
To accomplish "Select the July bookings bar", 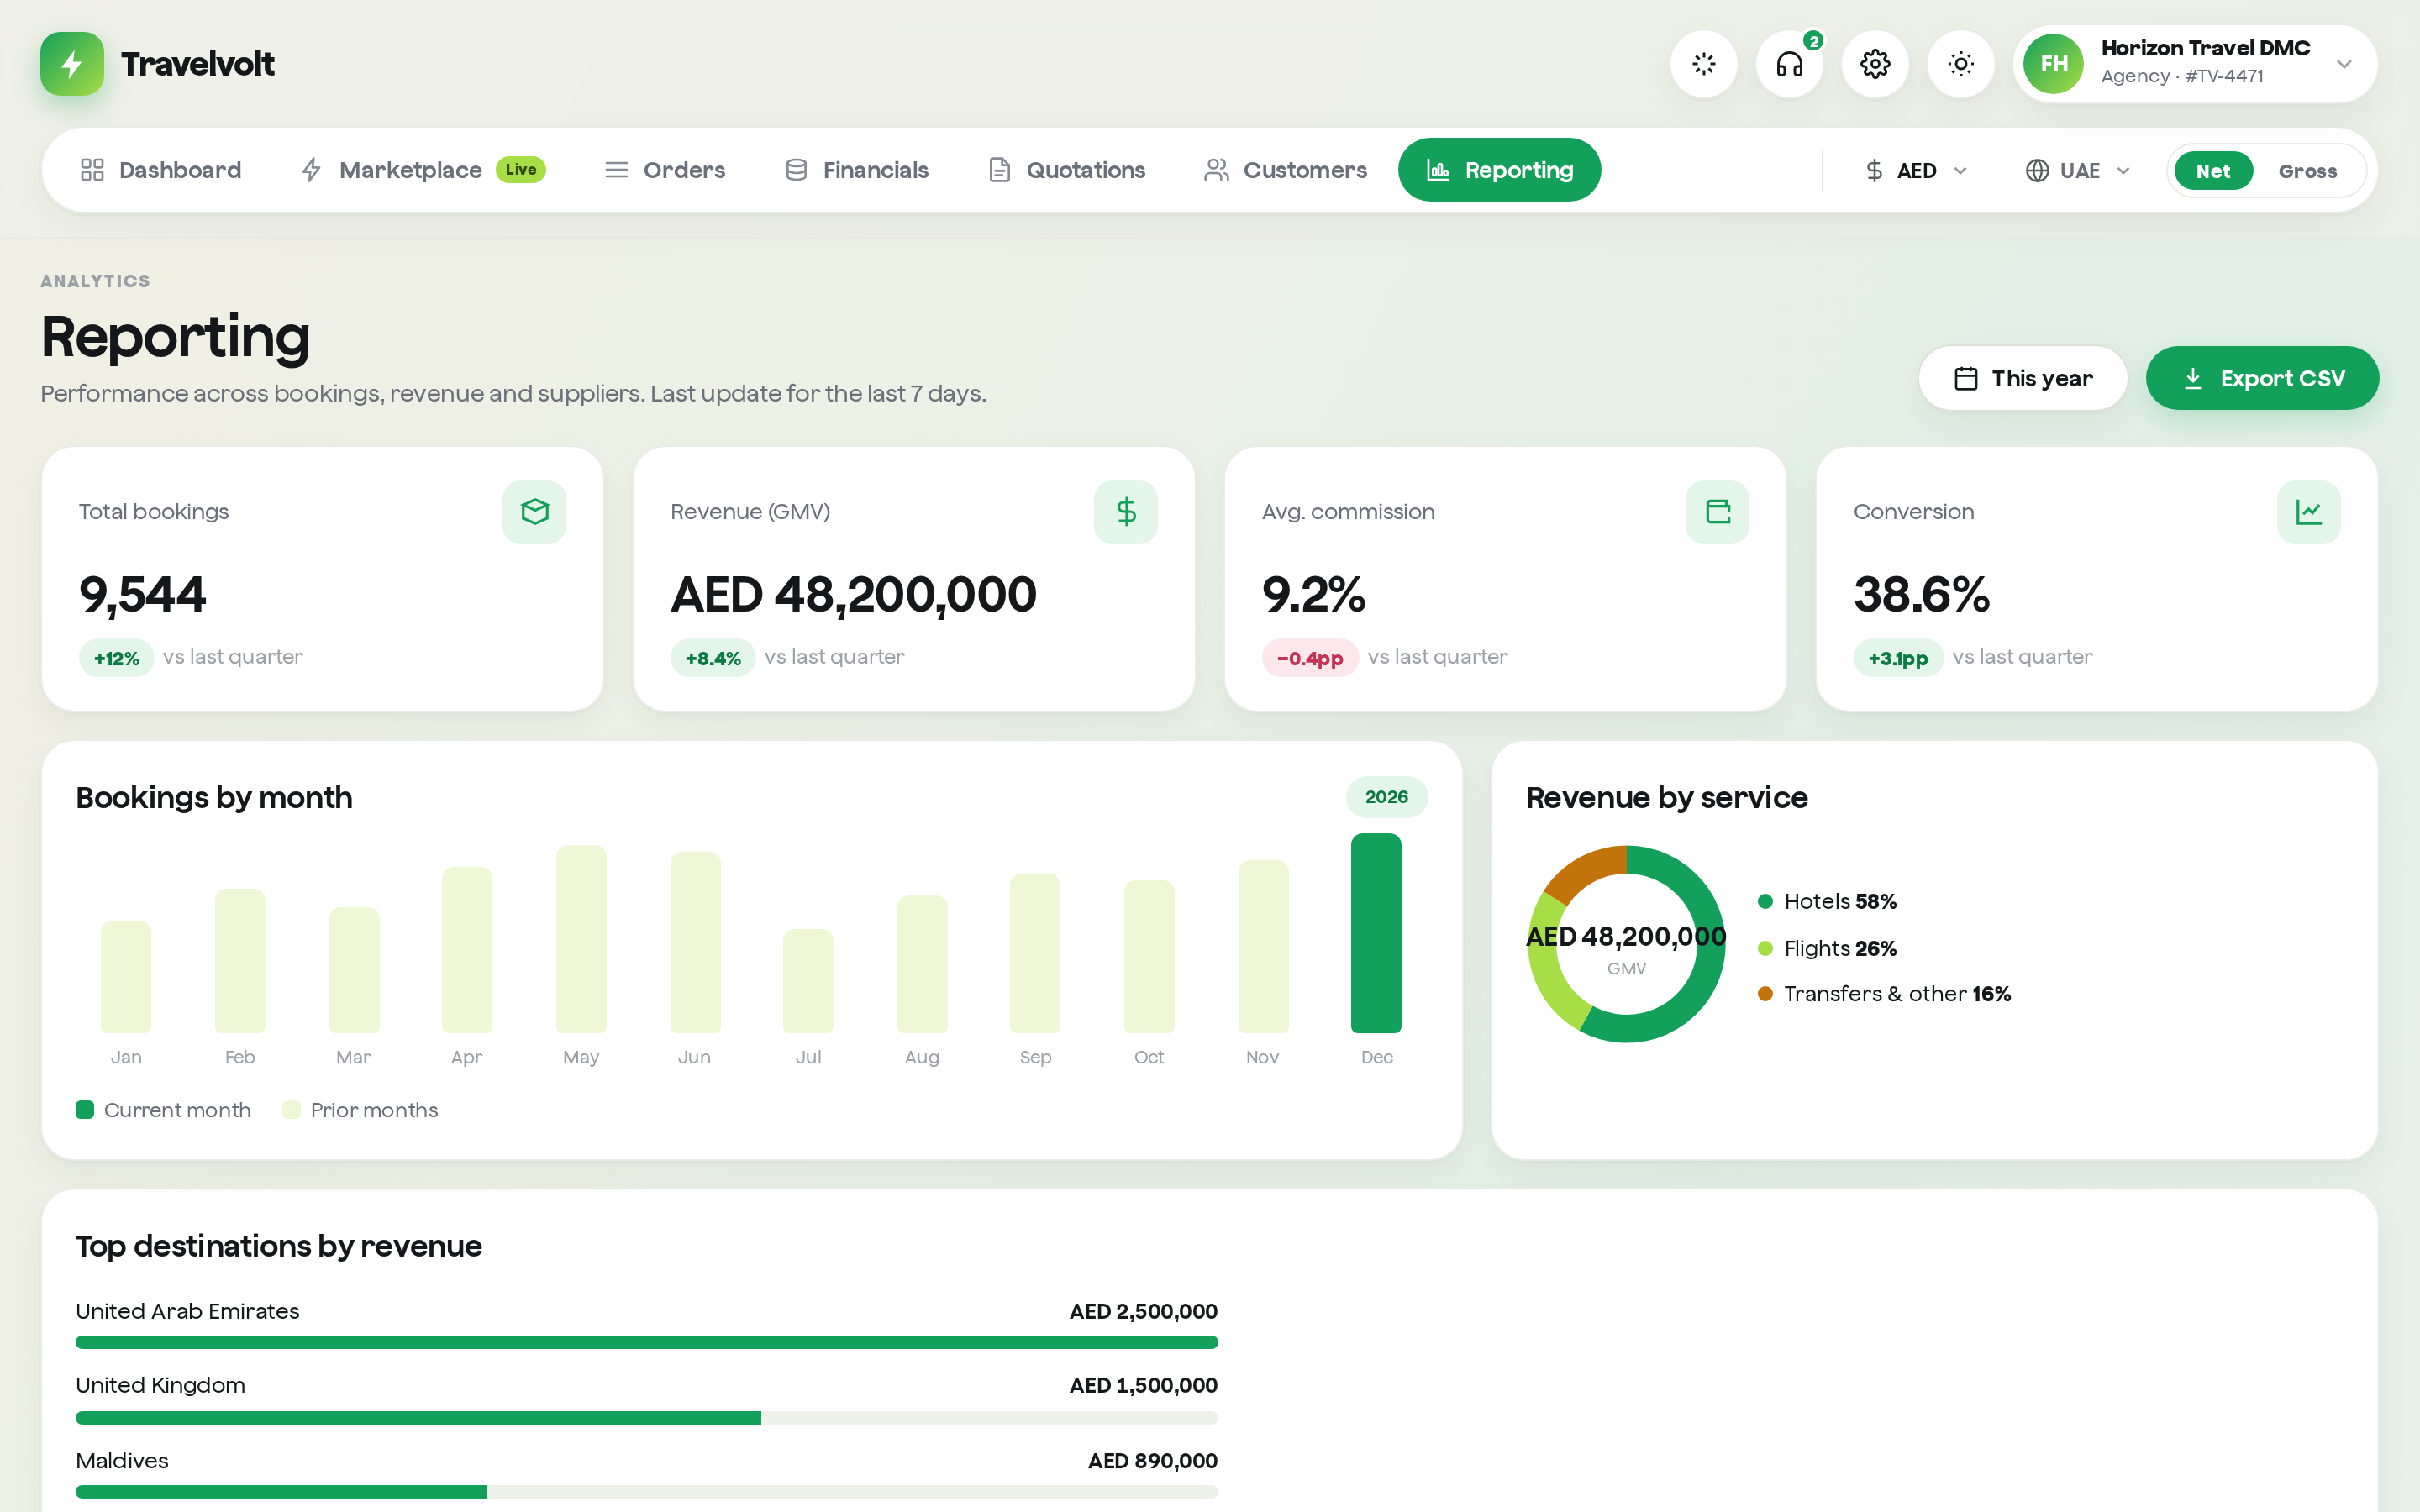I will 808,981.
